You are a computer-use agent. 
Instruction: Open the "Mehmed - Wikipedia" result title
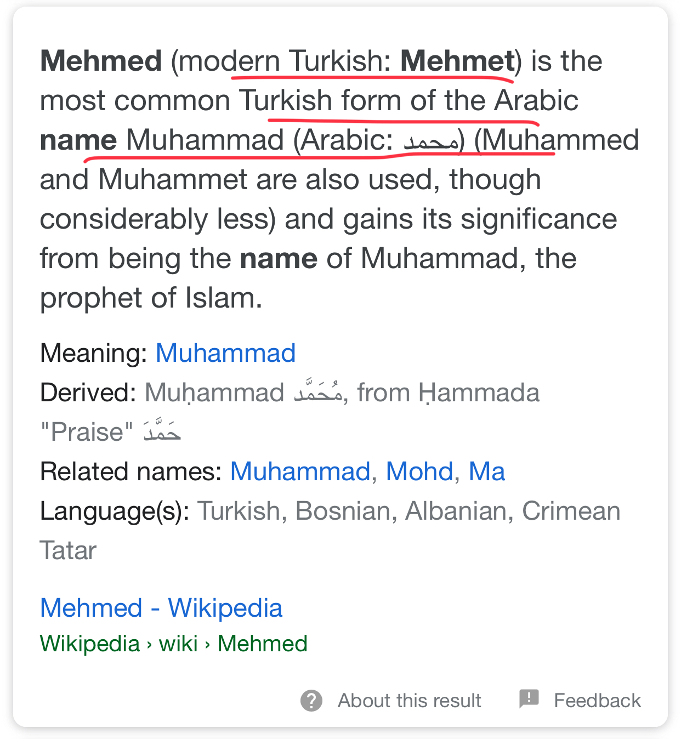pos(161,608)
